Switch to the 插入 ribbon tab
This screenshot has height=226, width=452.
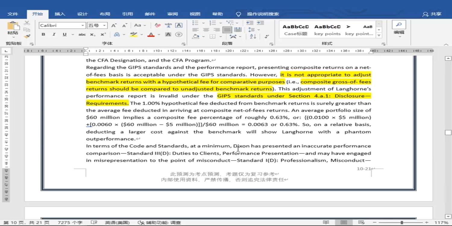click(60, 14)
